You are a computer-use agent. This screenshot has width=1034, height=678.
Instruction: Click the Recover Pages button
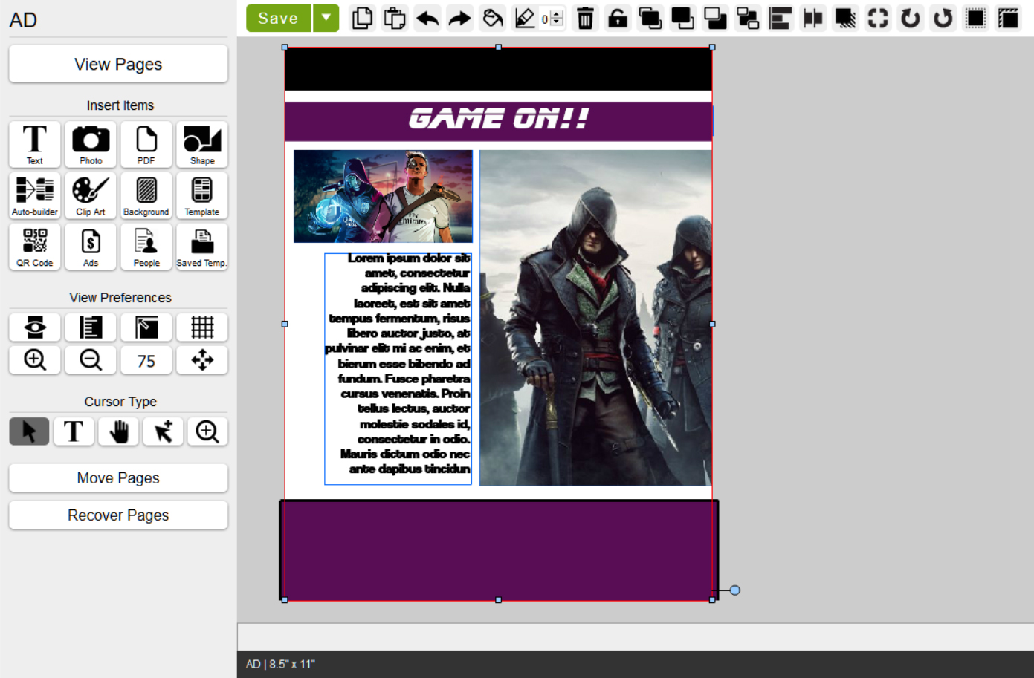coord(118,515)
